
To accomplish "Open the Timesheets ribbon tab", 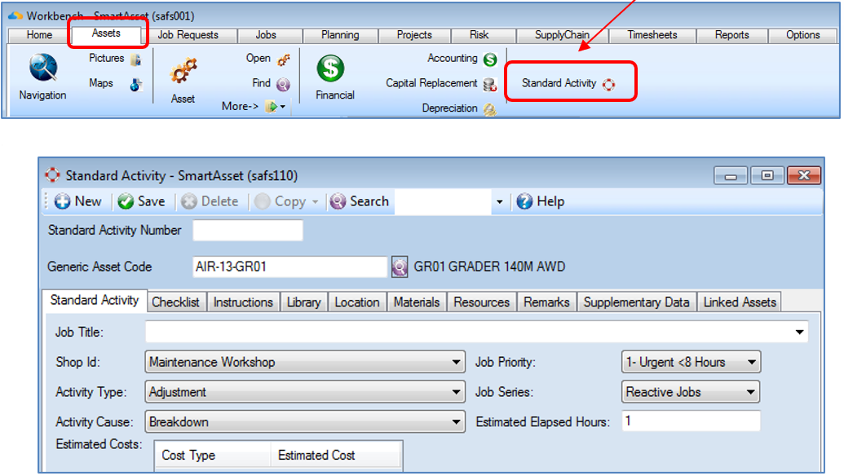I will click(x=652, y=35).
